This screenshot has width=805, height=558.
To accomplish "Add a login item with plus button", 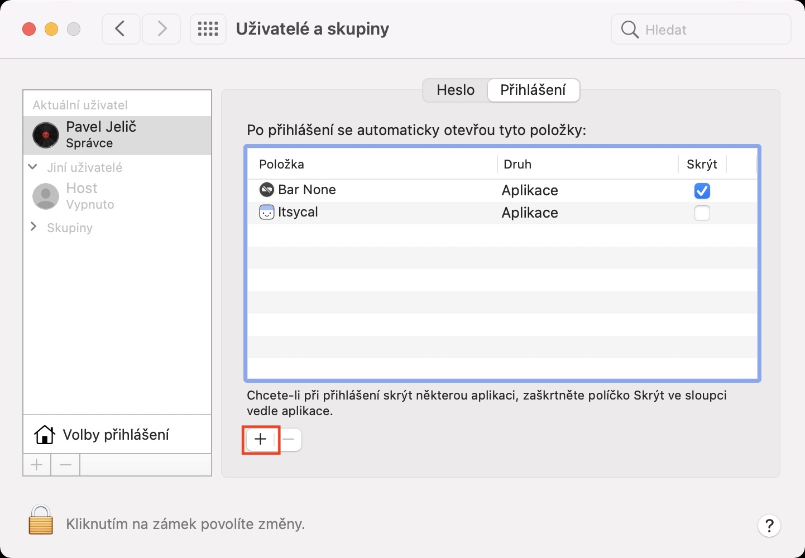I will click(x=261, y=440).
